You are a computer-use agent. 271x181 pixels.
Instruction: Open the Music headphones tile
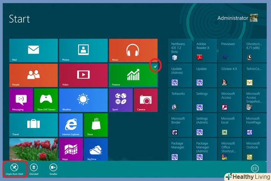pyautogui.click(x=133, y=50)
